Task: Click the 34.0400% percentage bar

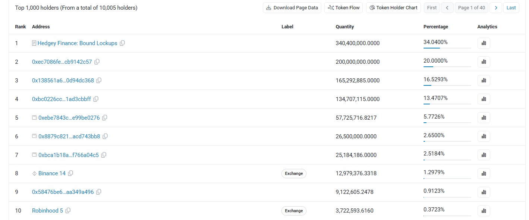Action: coord(447,48)
